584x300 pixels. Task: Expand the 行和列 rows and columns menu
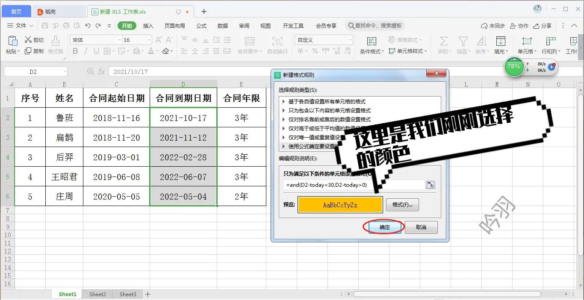(x=551, y=51)
